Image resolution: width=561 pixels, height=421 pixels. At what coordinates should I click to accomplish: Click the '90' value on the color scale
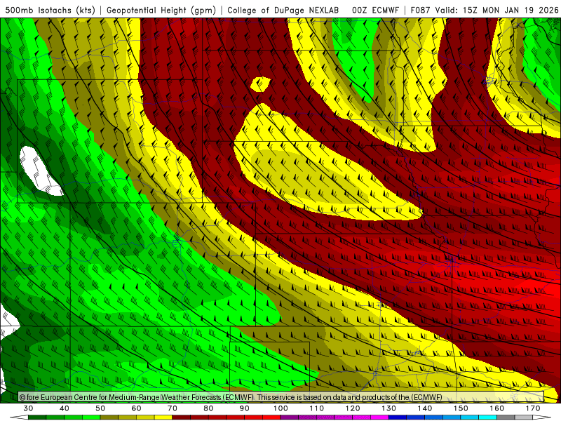(x=244, y=408)
